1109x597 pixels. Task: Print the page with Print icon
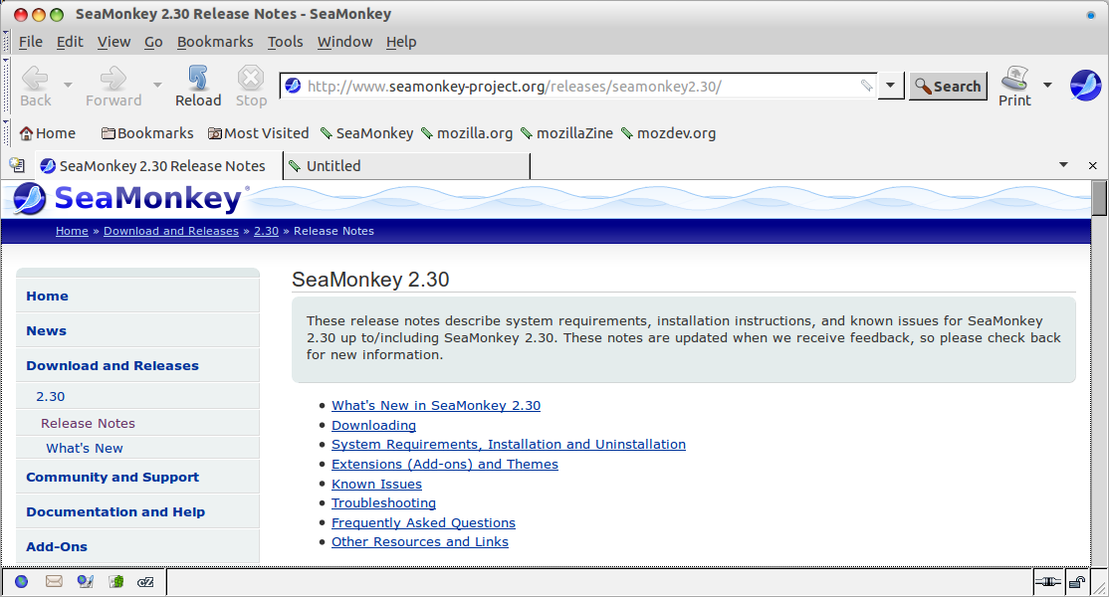coord(1015,87)
